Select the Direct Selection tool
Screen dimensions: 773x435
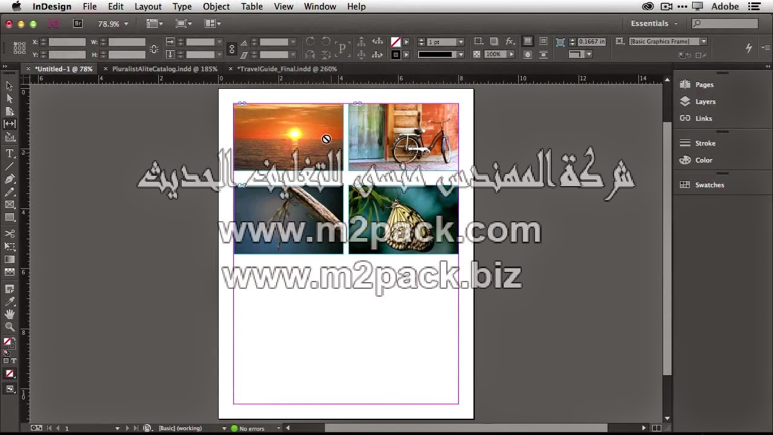coord(9,98)
